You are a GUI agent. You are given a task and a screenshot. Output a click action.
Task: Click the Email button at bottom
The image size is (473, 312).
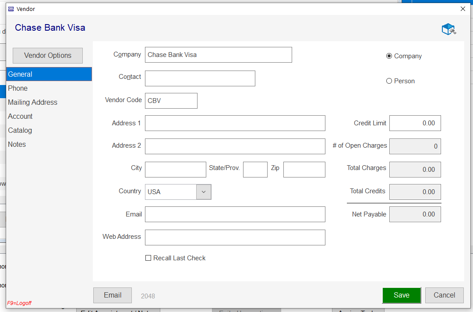(x=113, y=295)
